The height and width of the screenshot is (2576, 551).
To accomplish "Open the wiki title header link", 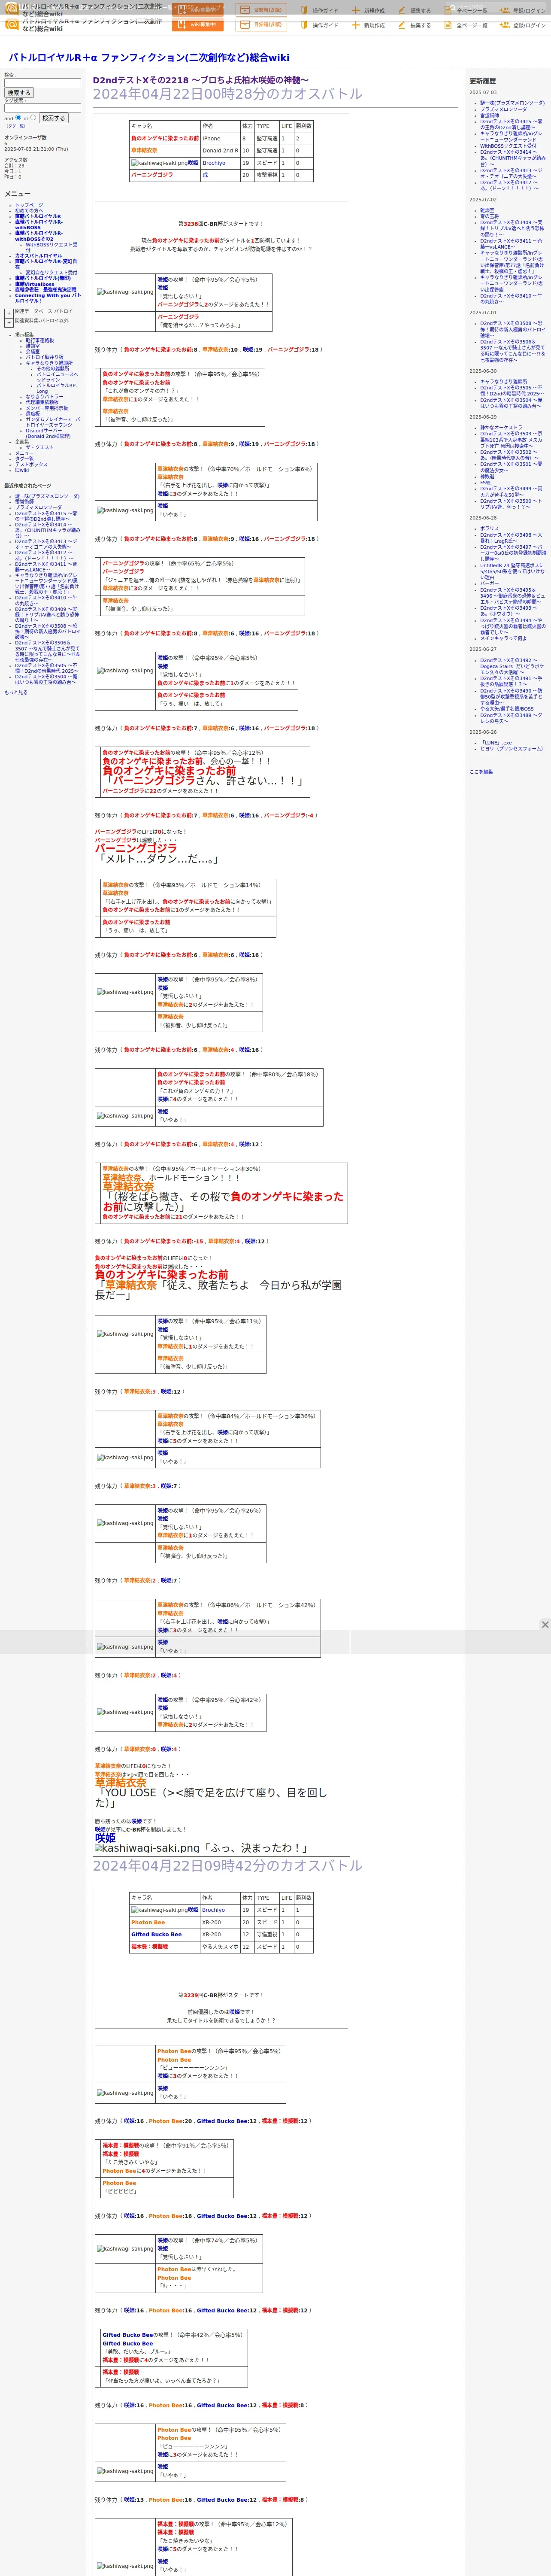I will point(149,58).
